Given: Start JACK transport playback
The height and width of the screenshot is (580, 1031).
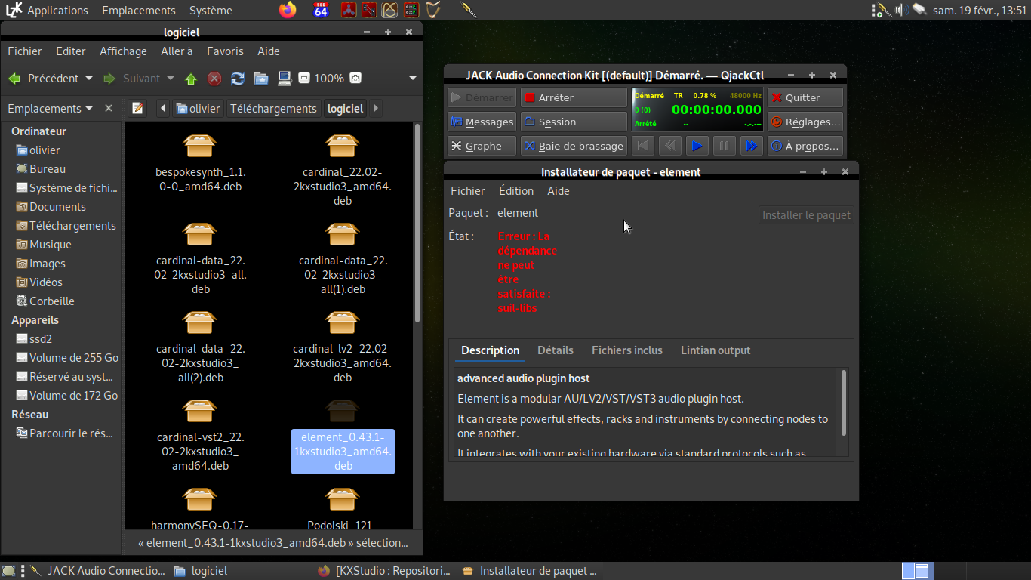Looking at the screenshot, I should coord(697,146).
